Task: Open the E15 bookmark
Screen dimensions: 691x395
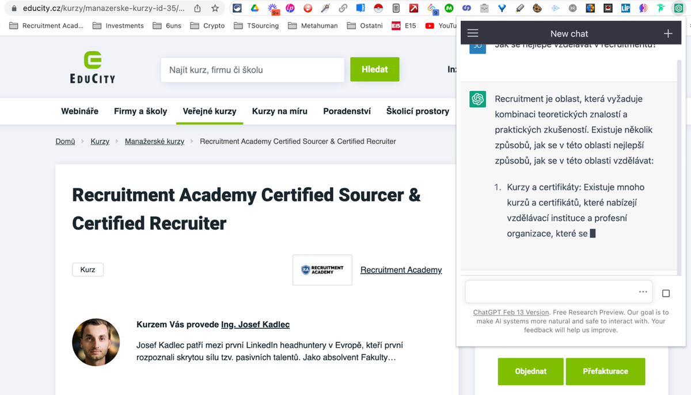Action: [x=403, y=25]
